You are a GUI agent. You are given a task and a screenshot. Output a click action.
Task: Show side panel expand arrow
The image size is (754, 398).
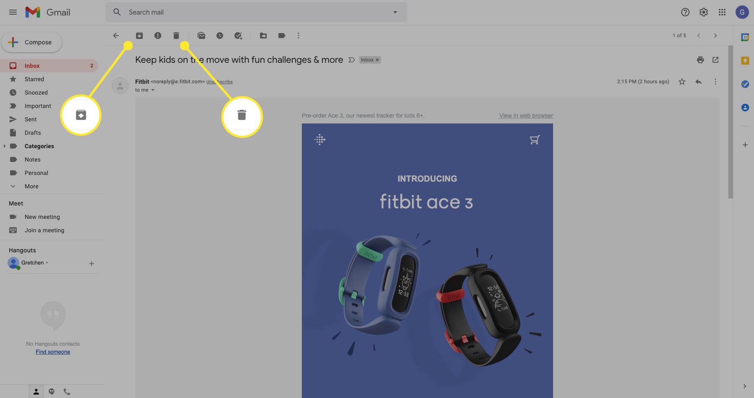745,386
